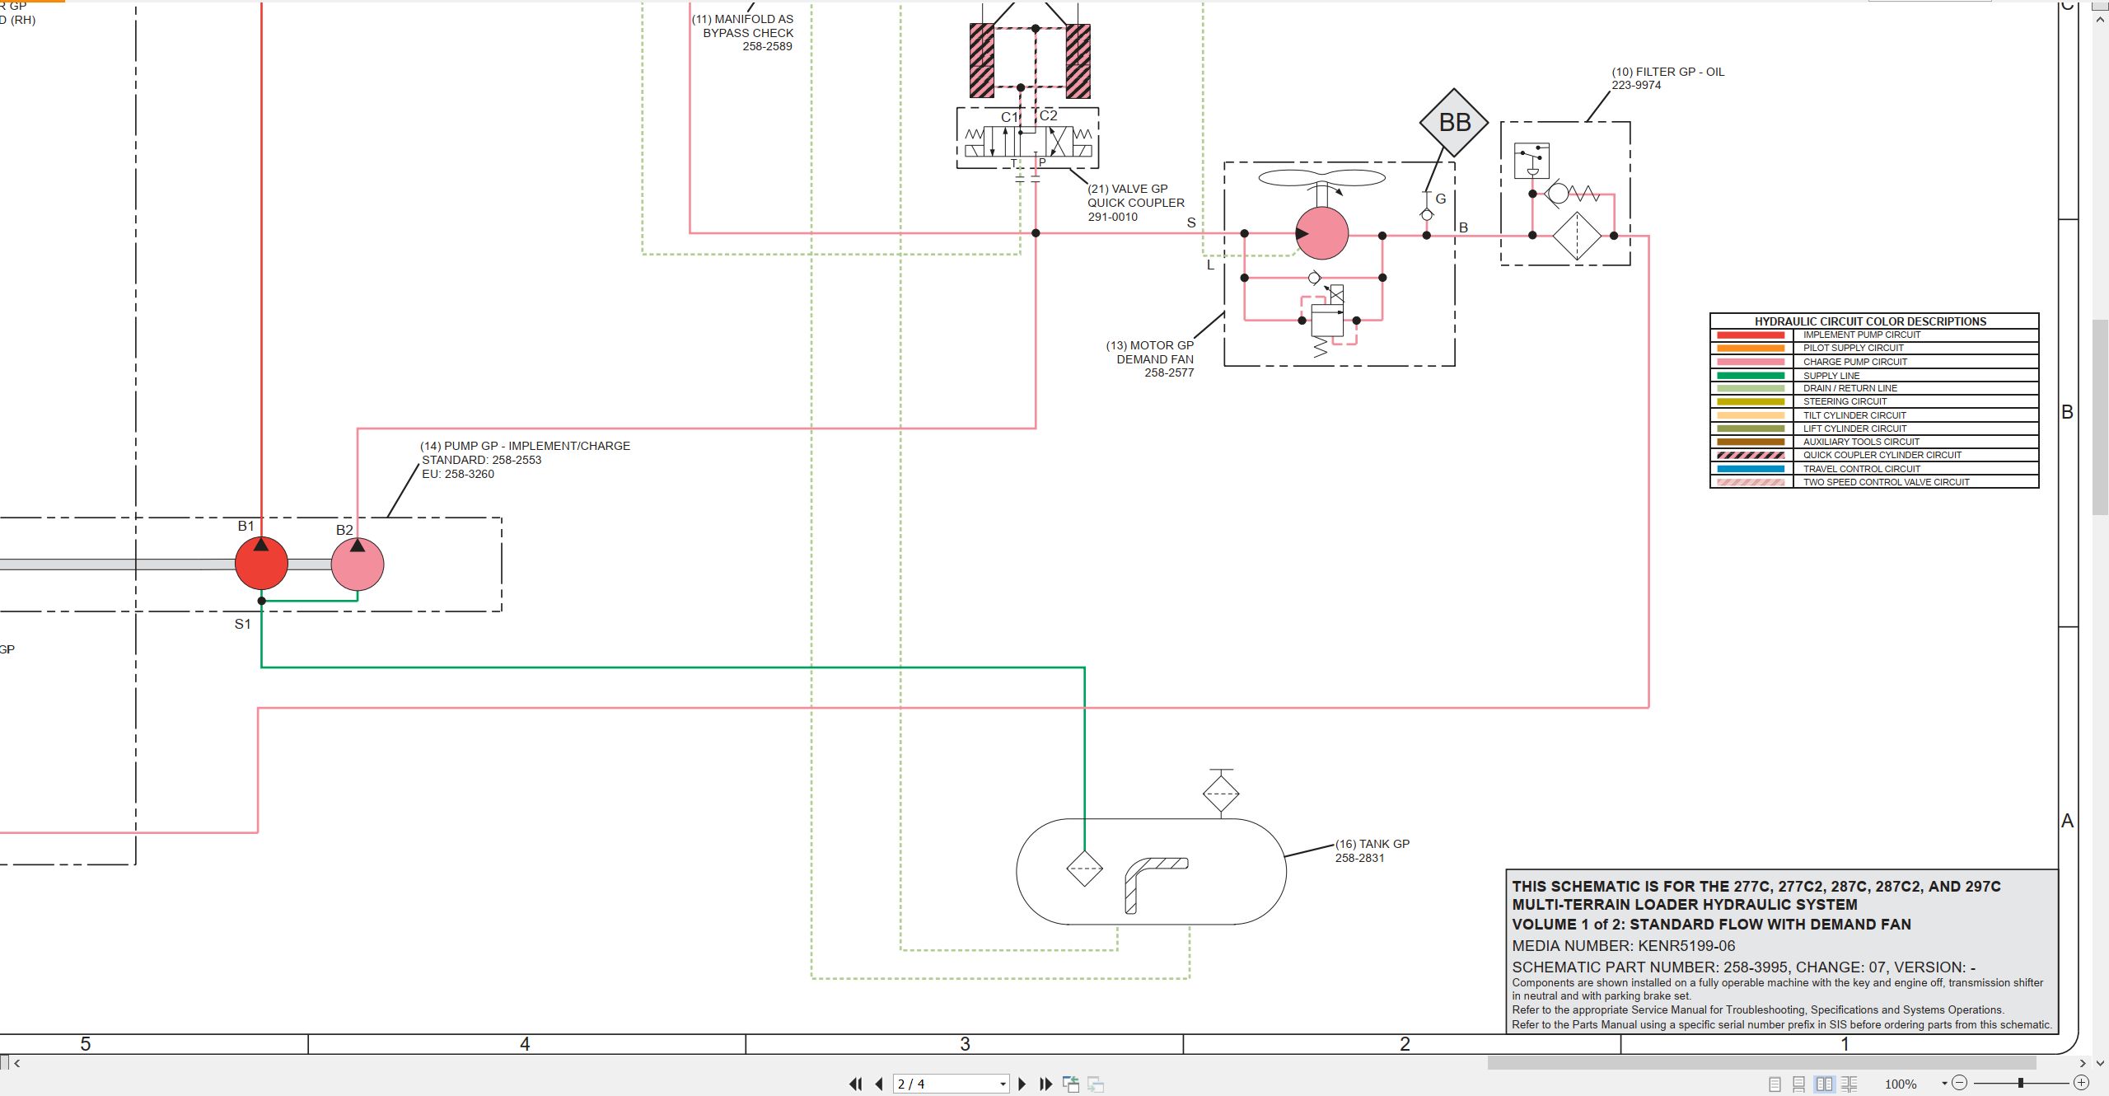Click the TWO SPEED CONTROL VALVE CIRCUIT text
Viewport: 2109px width, 1096px height.
[x=1887, y=482]
